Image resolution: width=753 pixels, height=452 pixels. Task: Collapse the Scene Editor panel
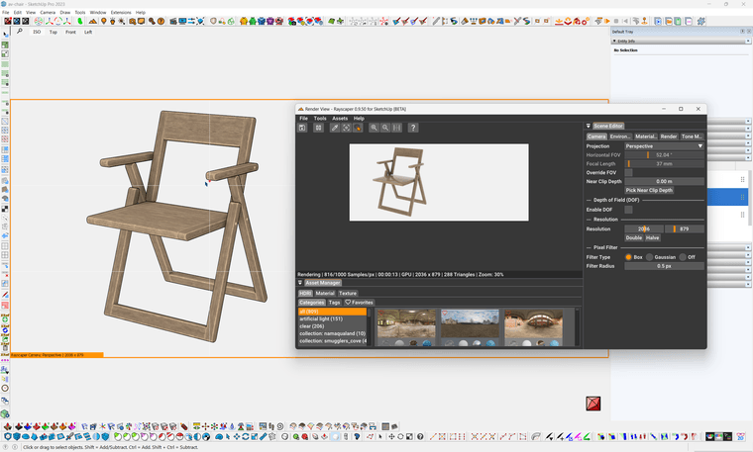(x=589, y=126)
